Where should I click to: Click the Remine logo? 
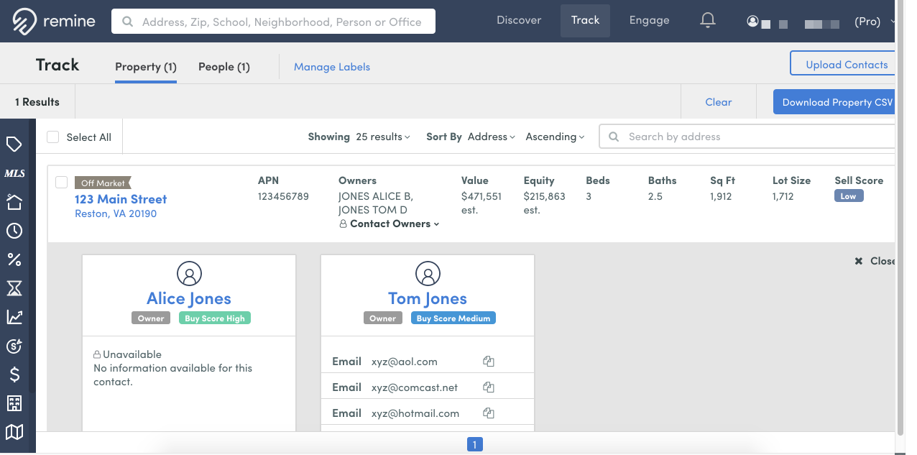[54, 22]
